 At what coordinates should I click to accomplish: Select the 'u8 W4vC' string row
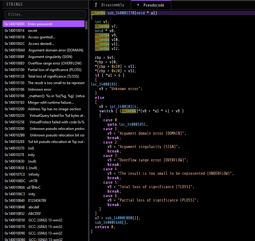[44, 188]
